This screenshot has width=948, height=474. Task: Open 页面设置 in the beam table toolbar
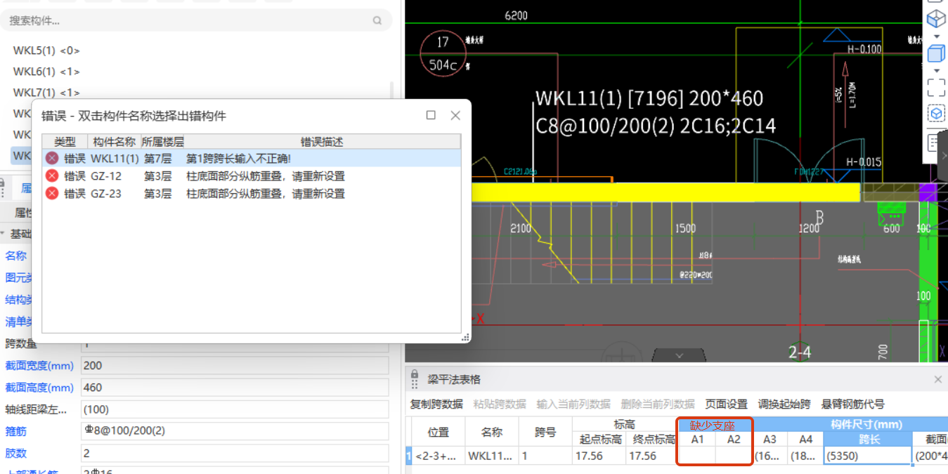click(x=725, y=404)
